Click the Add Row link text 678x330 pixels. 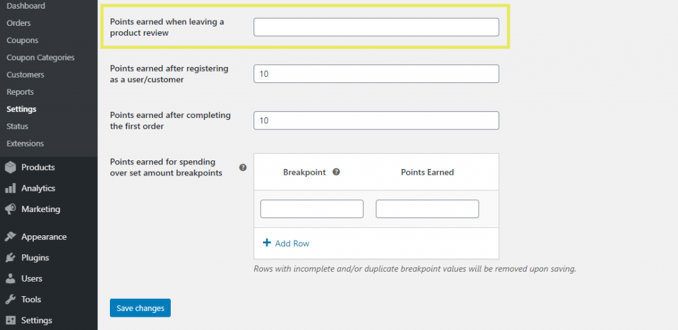coord(292,243)
